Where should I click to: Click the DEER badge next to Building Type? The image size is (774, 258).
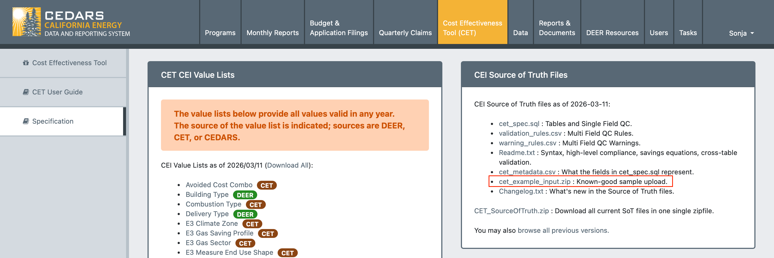pos(245,195)
